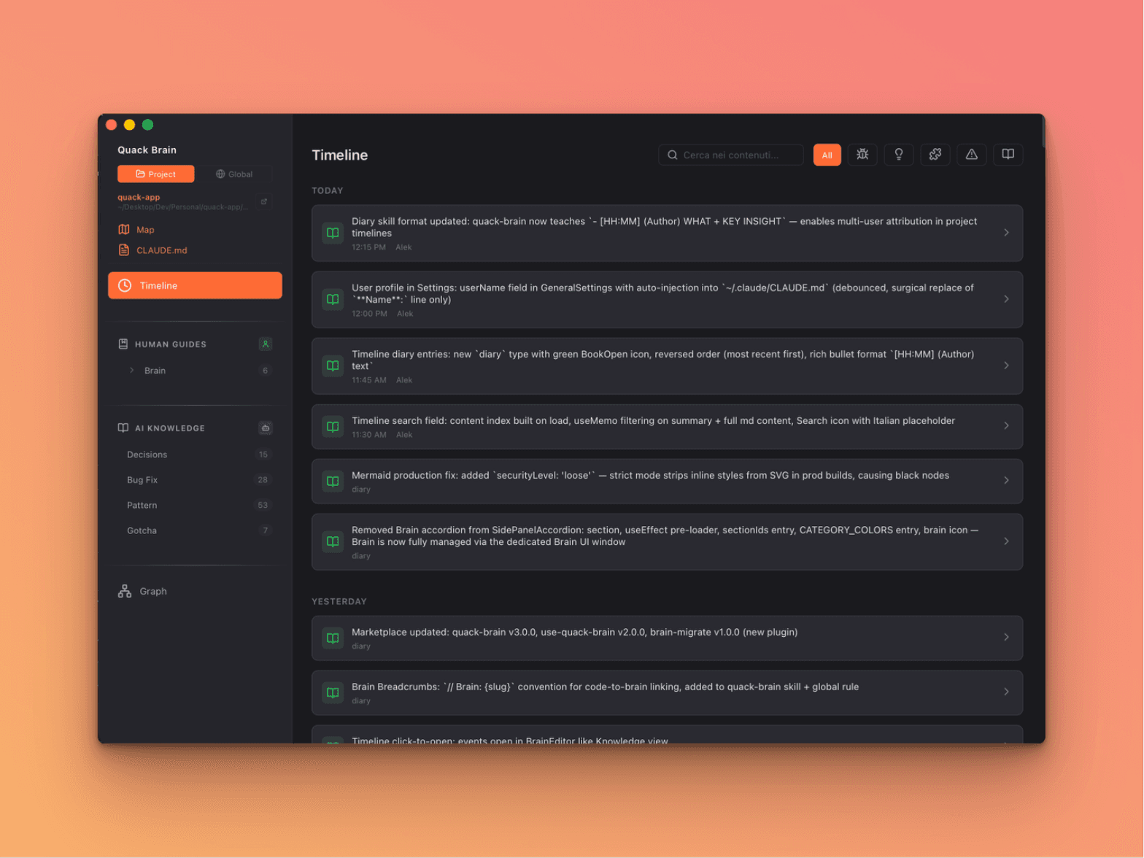
Task: Click diary icon of Timeline diary entries
Action: pos(333,366)
